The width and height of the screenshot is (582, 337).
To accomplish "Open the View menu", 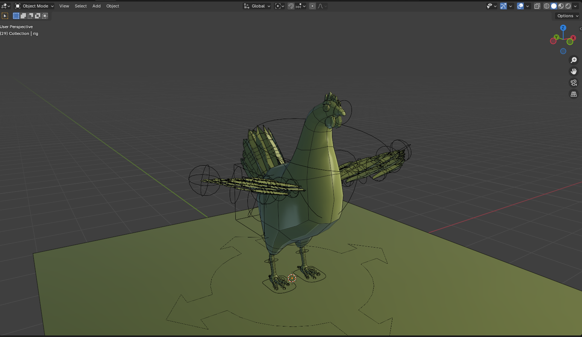I will (x=64, y=6).
